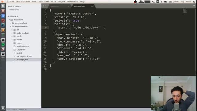Open app.js from the sidebar
This screenshot has height=111, width=197.
point(19,53)
